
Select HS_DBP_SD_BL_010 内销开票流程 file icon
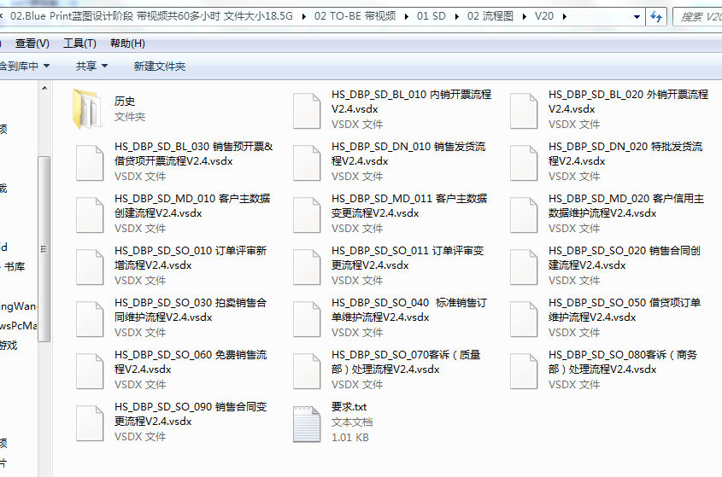click(307, 109)
